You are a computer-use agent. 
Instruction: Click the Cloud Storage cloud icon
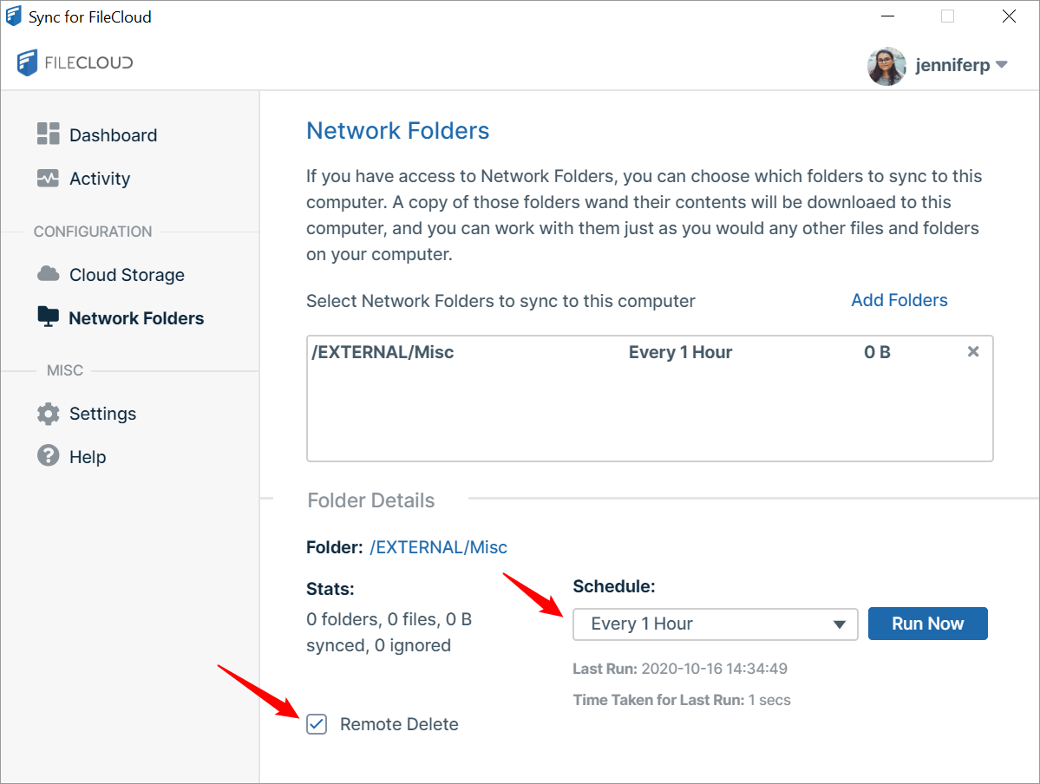(x=48, y=274)
